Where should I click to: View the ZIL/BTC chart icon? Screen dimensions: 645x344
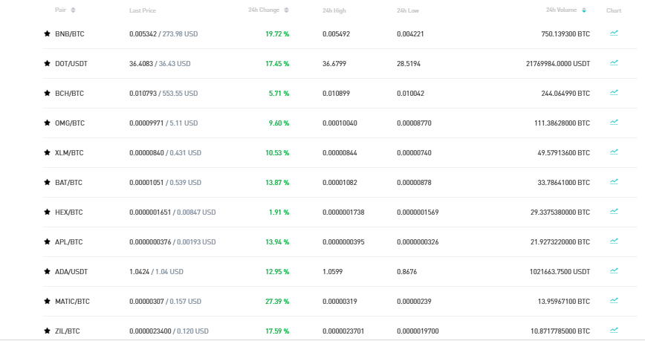[x=614, y=330]
